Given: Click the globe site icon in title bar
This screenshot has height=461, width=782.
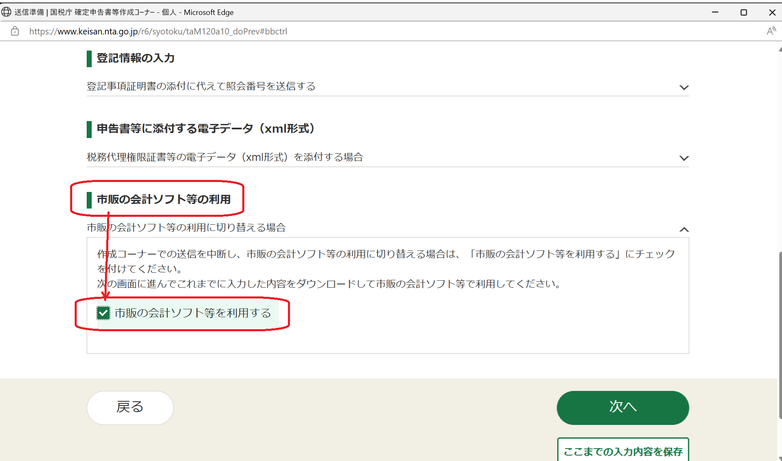Looking at the screenshot, I should [x=6, y=12].
